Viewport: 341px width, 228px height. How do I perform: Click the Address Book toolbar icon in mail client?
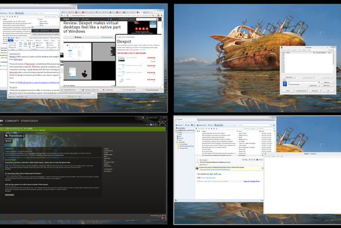[202, 125]
